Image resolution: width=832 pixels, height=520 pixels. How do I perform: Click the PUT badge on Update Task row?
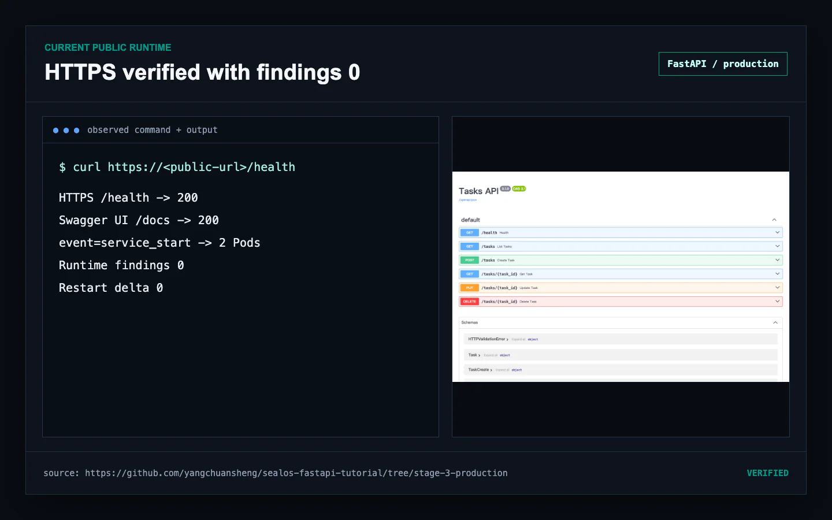click(x=469, y=288)
